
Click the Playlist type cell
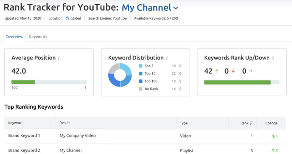click(x=187, y=151)
